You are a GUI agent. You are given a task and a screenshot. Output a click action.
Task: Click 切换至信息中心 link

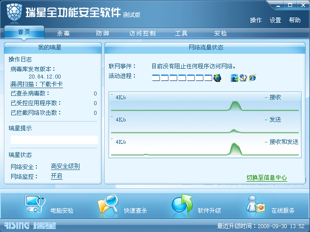pyautogui.click(x=266, y=177)
